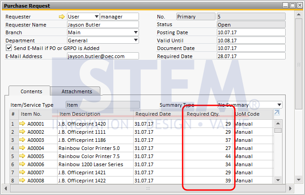The width and height of the screenshot is (305, 195).
Task: Click the horizontal scrollbar thumb
Action: [x=148, y=188]
